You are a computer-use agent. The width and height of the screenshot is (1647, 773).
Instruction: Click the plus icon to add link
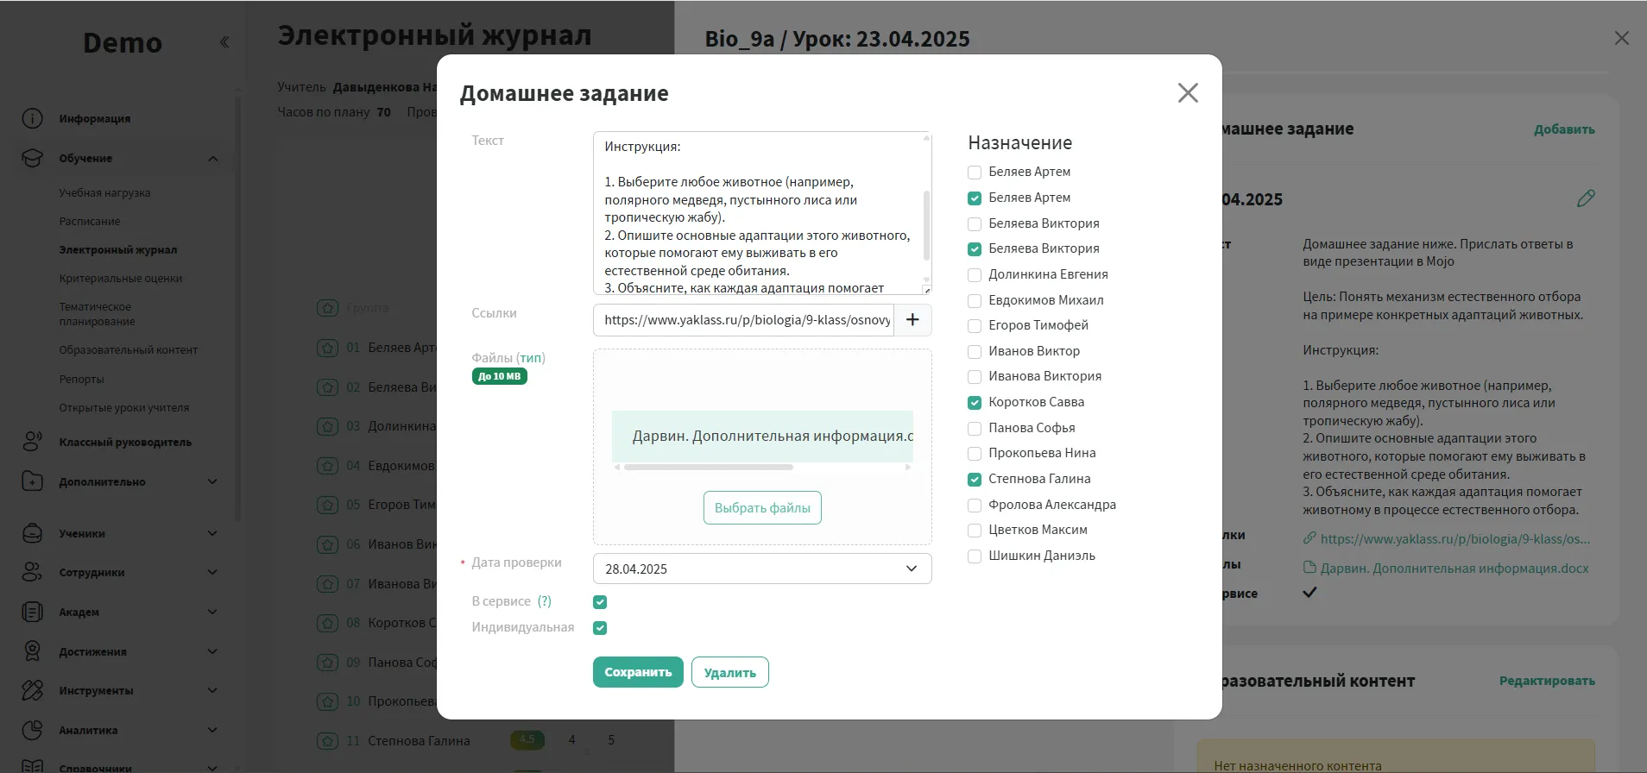(912, 320)
